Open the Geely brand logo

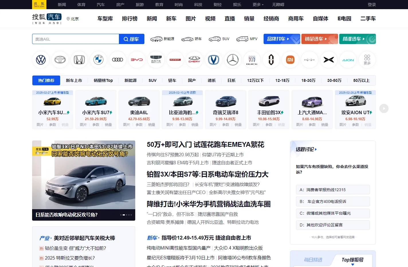[x=156, y=60]
